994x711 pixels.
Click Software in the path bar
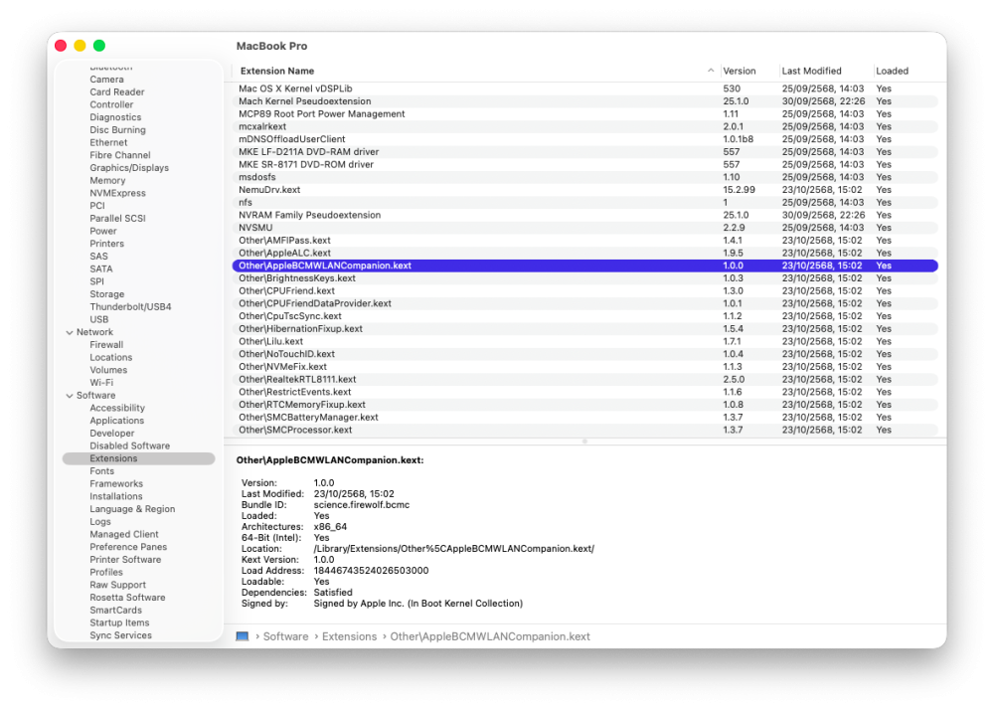285,636
